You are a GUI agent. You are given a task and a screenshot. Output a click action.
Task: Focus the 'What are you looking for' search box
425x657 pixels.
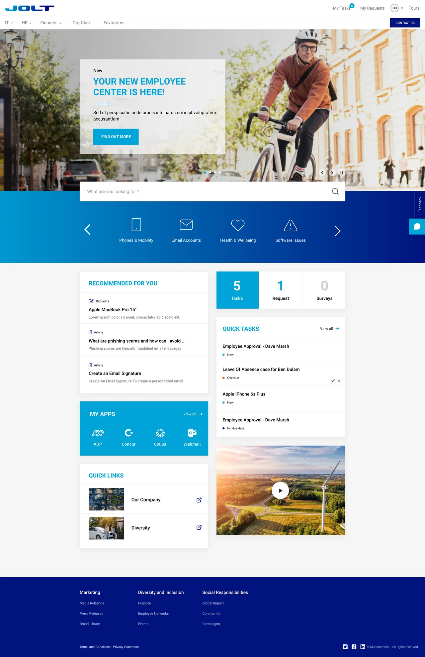pyautogui.click(x=212, y=191)
